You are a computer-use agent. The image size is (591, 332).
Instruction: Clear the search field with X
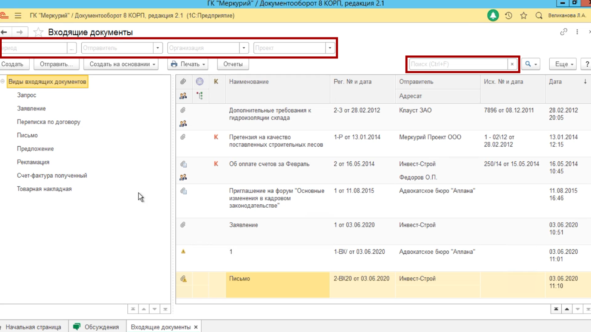[512, 64]
